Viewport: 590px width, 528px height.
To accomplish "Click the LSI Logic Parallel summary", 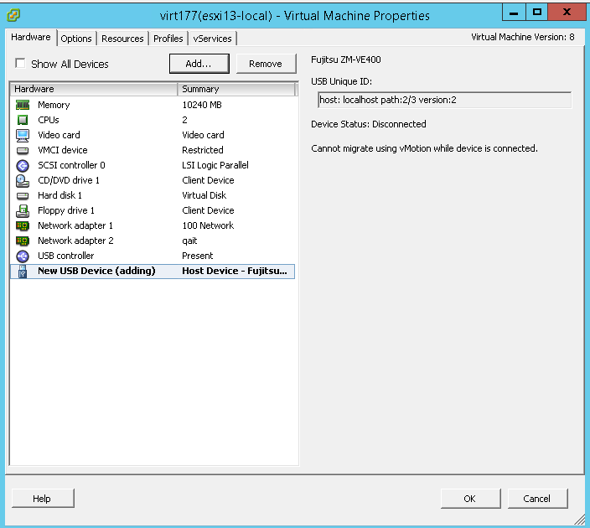I will tap(215, 165).
